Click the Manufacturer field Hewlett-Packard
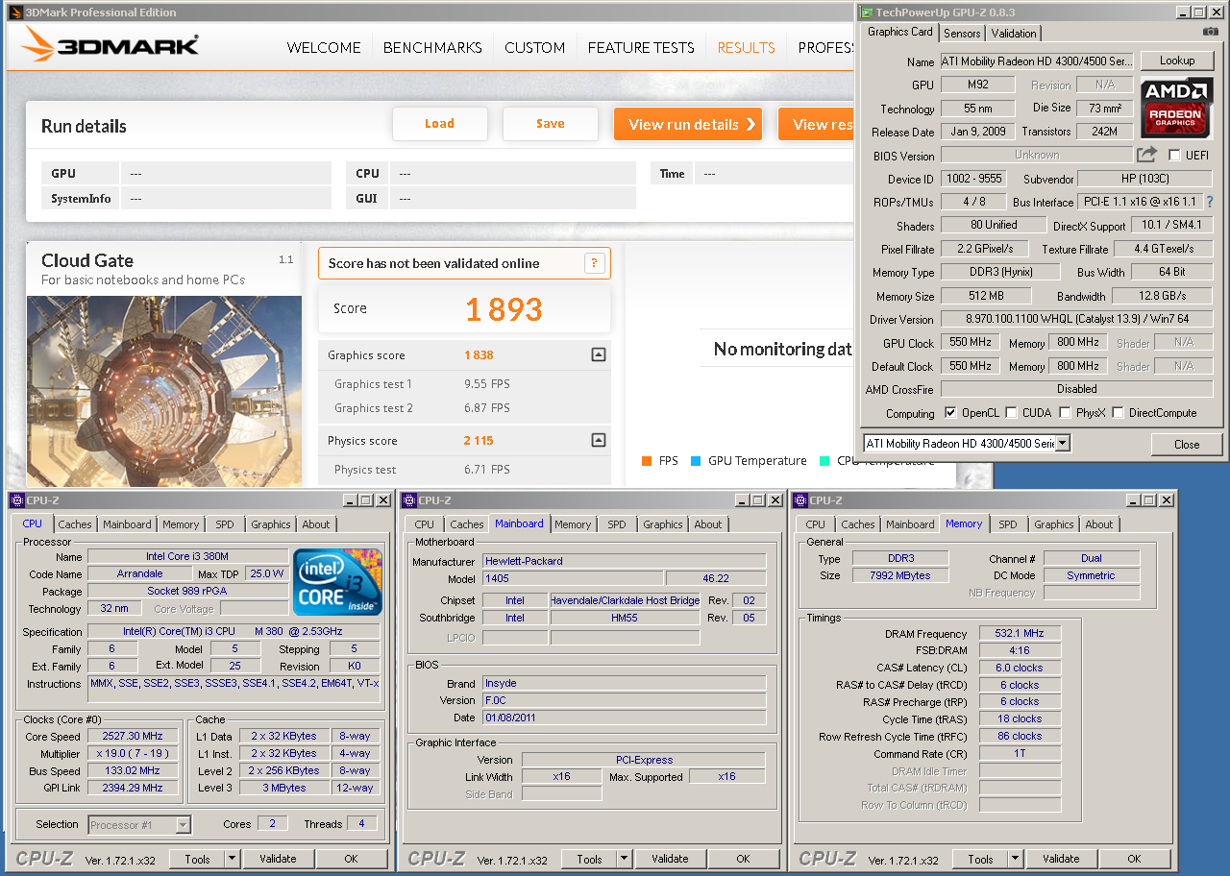The height and width of the screenshot is (876, 1230). pyautogui.click(x=625, y=561)
